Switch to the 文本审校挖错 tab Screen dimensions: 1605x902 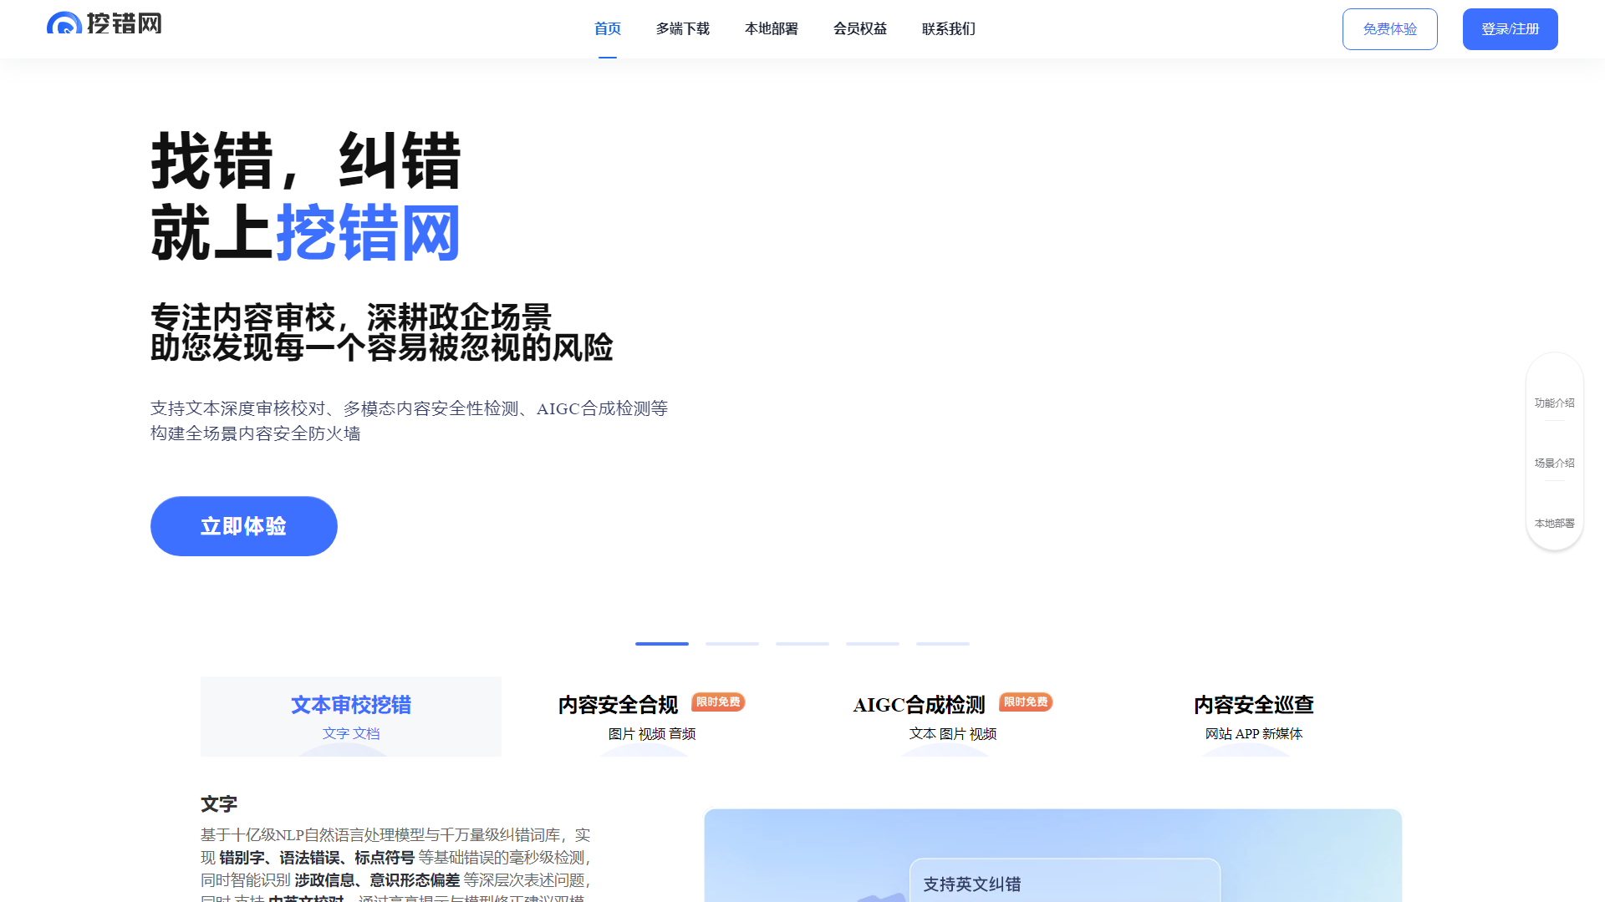350,704
